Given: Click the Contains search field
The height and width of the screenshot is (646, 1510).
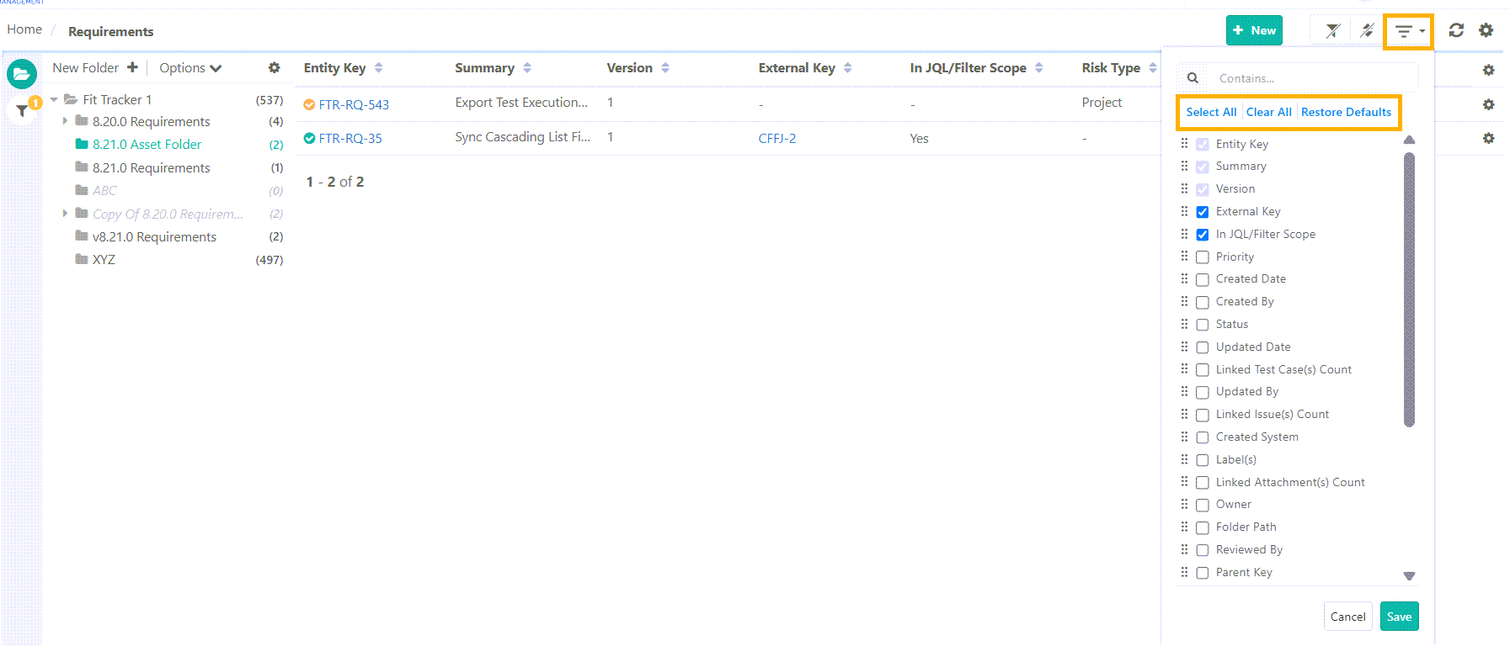Looking at the screenshot, I should click(1313, 78).
